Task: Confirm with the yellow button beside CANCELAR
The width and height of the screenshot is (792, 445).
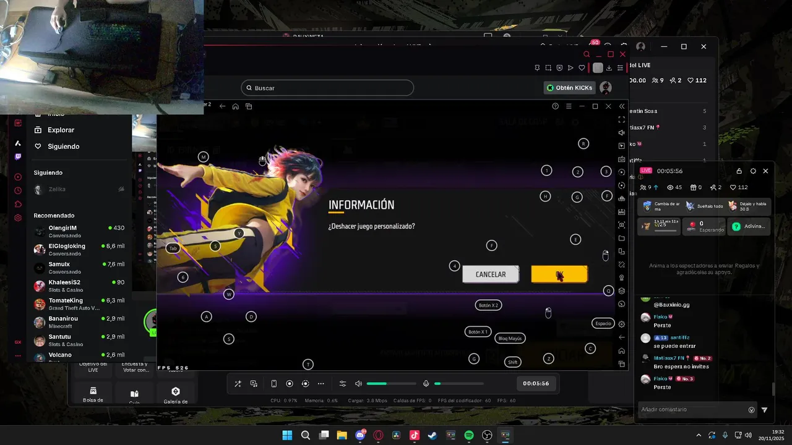Action: 559,274
